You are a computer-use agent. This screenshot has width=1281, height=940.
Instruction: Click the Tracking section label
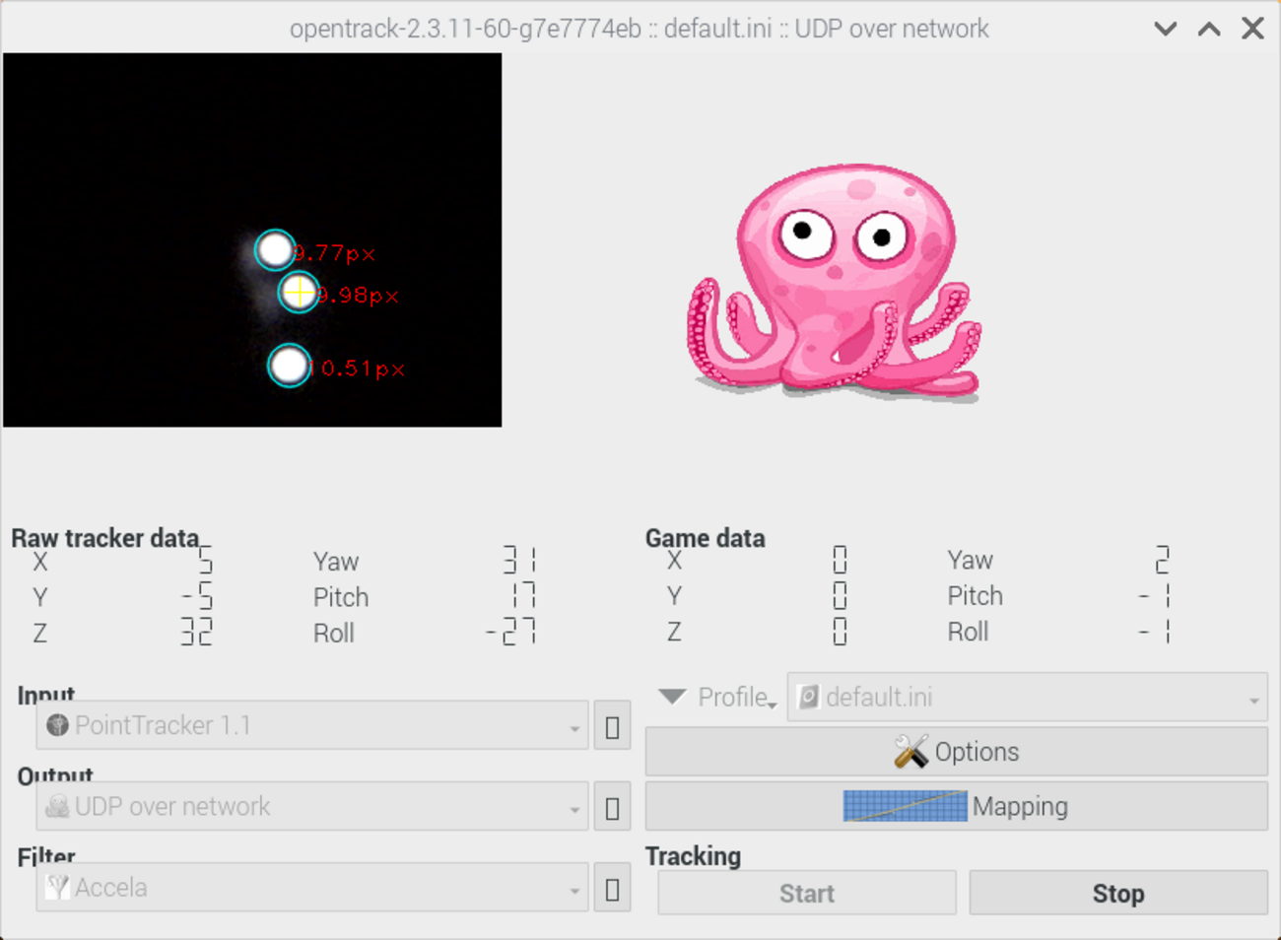(x=694, y=856)
